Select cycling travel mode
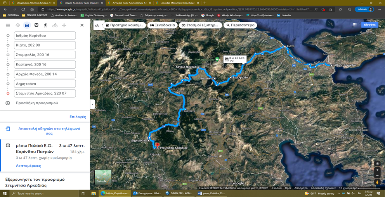385x197 pixels. point(55,25)
